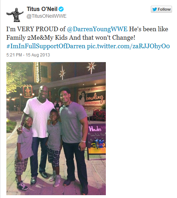Visit the @TitusONeilWWE handle link
Screen dimensions: 177x198
pyautogui.click(x=46, y=16)
